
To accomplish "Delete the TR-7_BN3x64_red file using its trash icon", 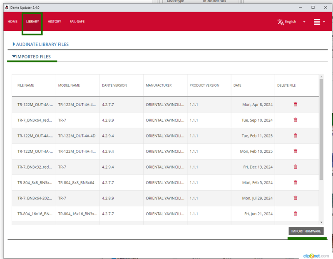I will coord(296,120).
